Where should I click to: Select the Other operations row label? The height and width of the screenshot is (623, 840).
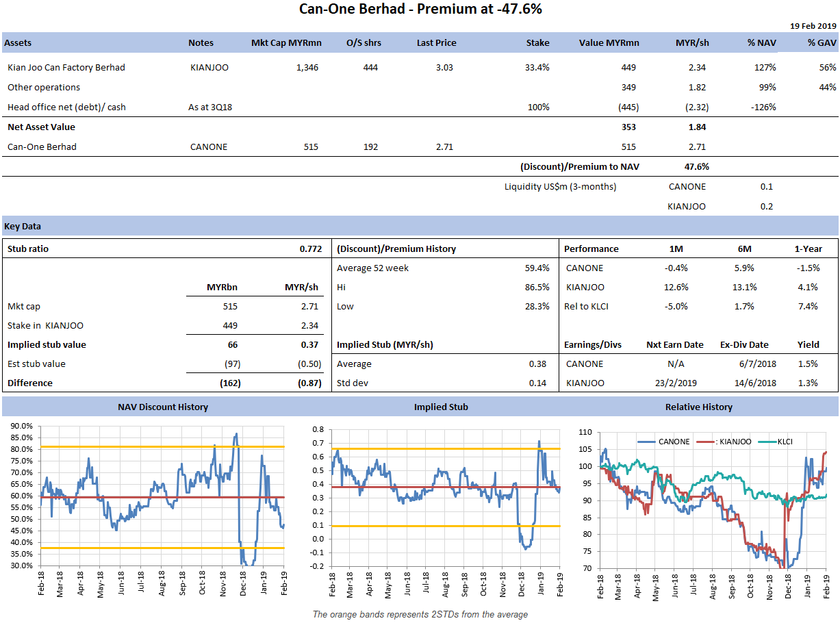click(x=44, y=88)
